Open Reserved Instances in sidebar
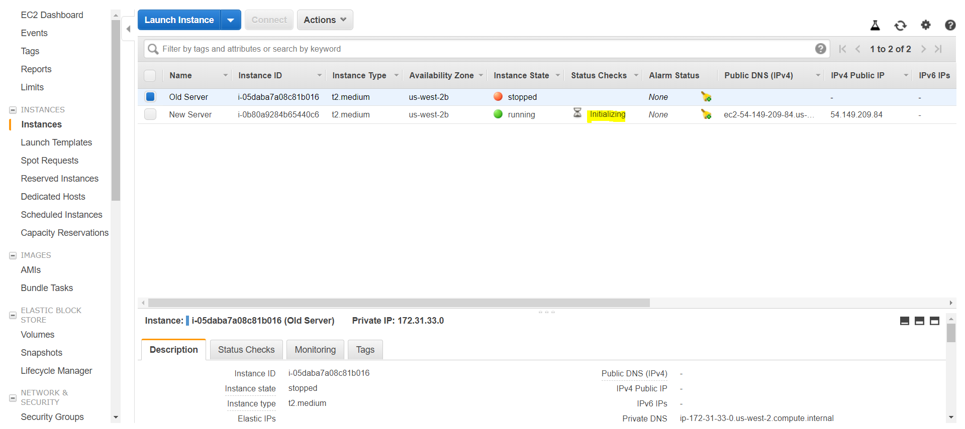 (x=59, y=179)
